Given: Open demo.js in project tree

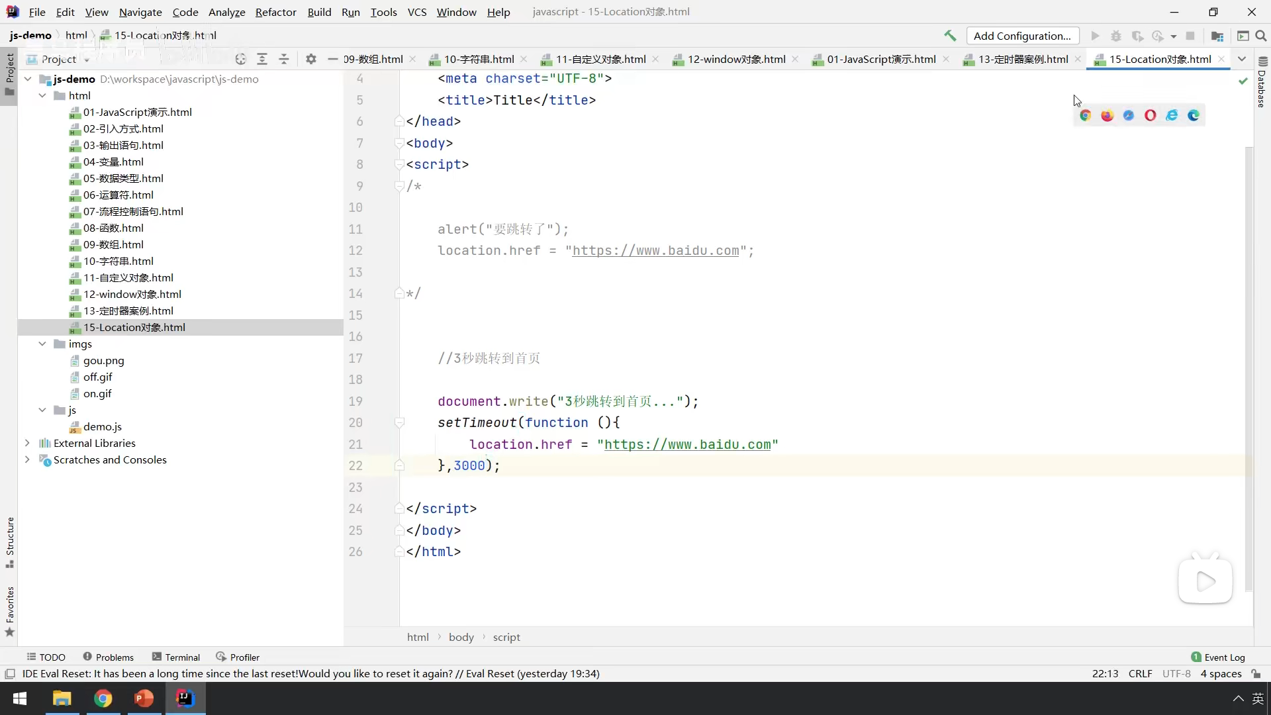Looking at the screenshot, I should coord(103,426).
